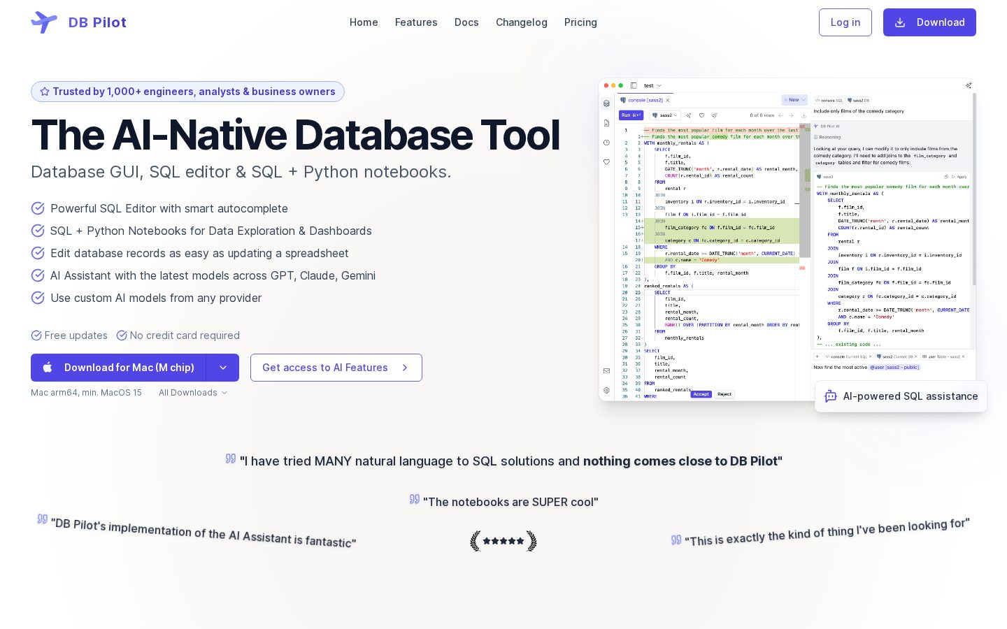Image resolution: width=1007 pixels, height=629 pixels.
Task: Toggle the sidebar panel icon in app preview
Action: click(634, 85)
